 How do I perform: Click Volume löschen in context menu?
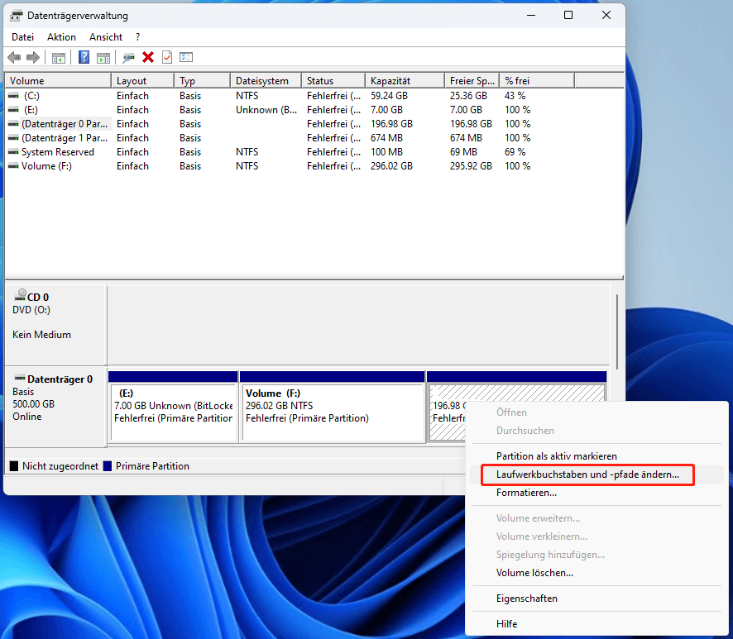[x=534, y=573]
